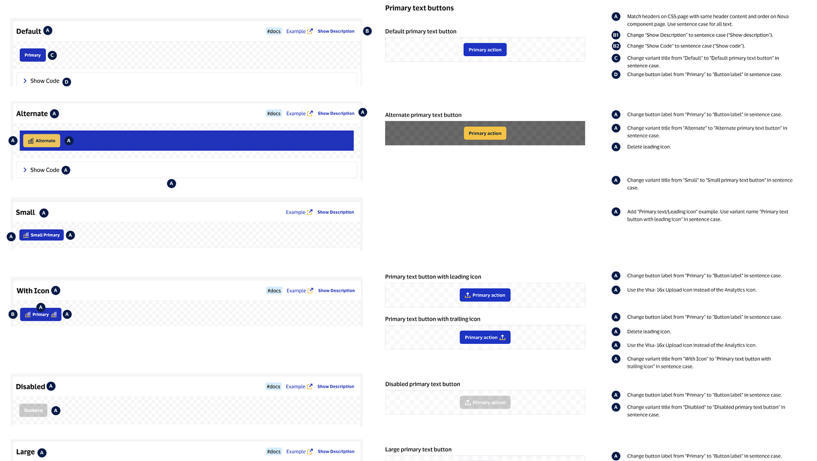Click #docs tag in With Icon section

tap(274, 291)
